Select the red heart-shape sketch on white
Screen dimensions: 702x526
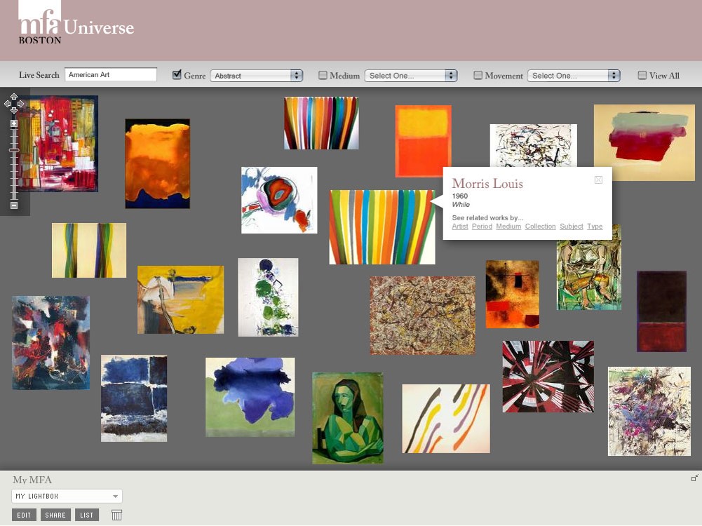[279, 200]
